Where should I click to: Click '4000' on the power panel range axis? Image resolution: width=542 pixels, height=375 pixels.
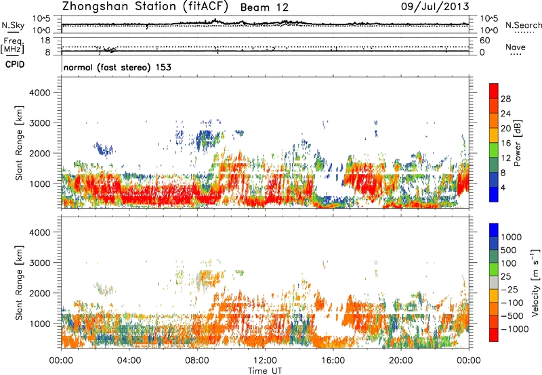coord(39,93)
